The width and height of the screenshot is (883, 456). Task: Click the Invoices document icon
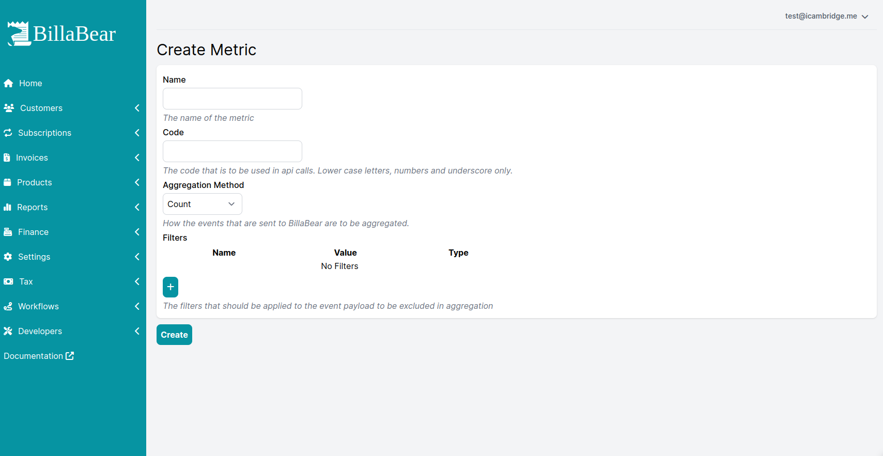[7, 158]
